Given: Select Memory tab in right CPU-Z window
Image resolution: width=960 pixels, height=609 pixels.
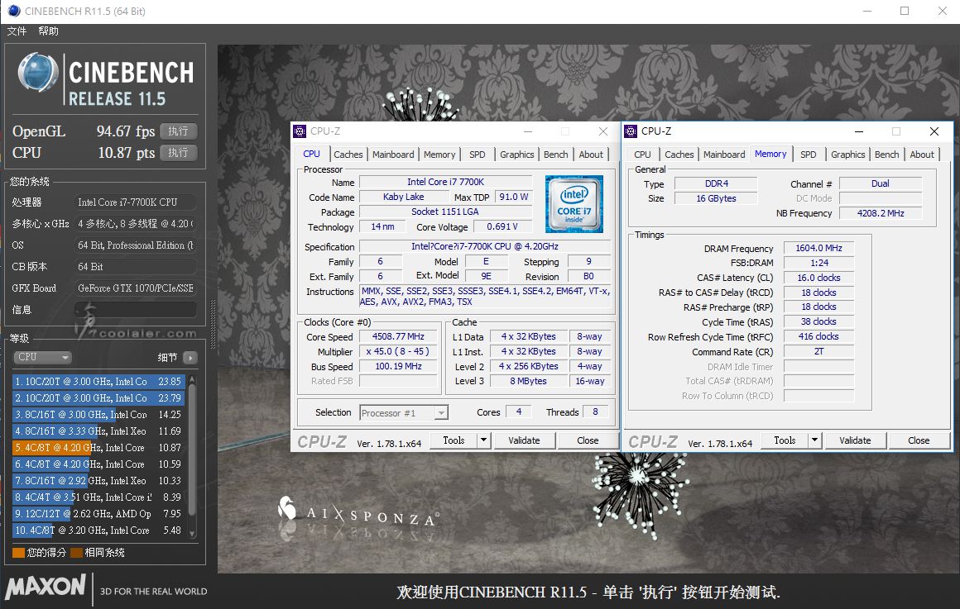Looking at the screenshot, I should click(x=770, y=154).
